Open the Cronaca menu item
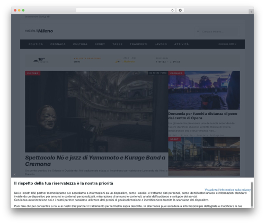This screenshot has width=265, height=224. coord(58,44)
